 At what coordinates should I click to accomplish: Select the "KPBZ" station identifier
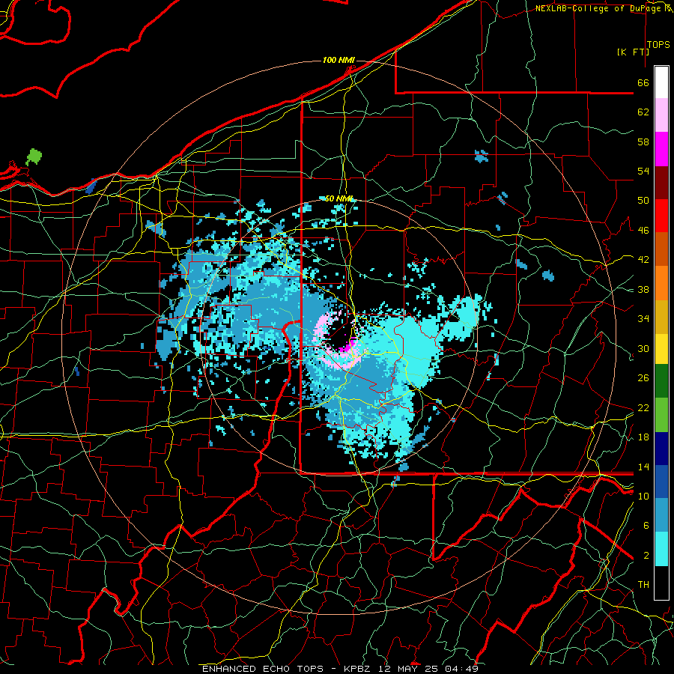click(356, 669)
